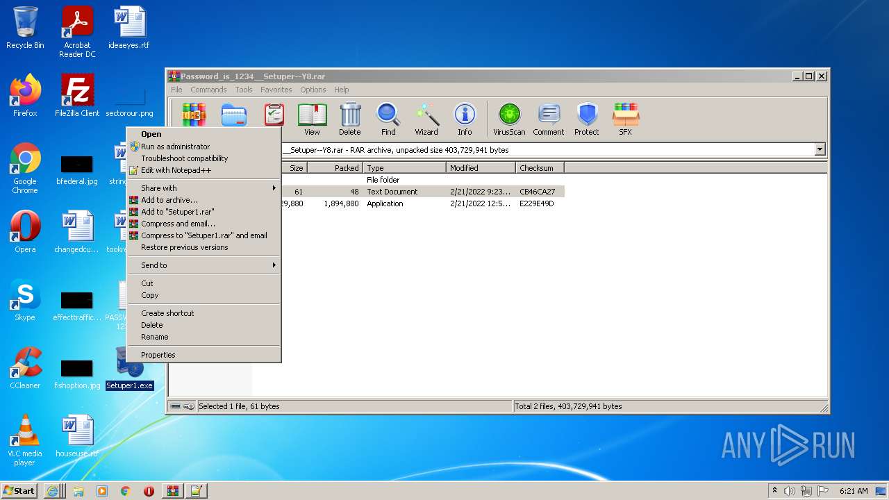Choose Create shortcut

click(x=204, y=313)
